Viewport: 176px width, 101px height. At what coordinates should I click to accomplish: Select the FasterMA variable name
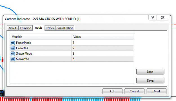(x=22, y=48)
